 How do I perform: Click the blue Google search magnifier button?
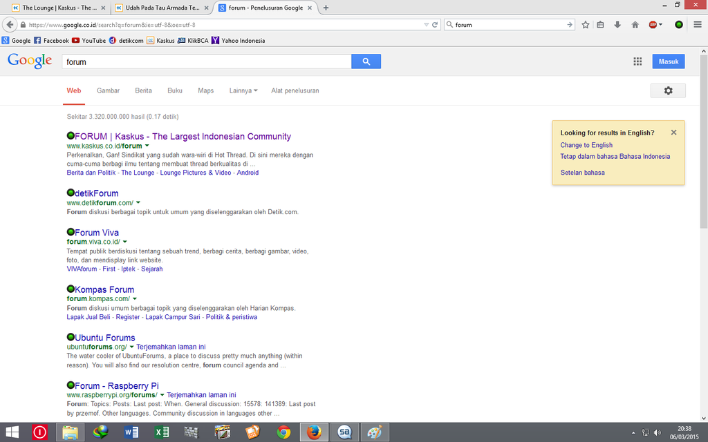coord(366,61)
